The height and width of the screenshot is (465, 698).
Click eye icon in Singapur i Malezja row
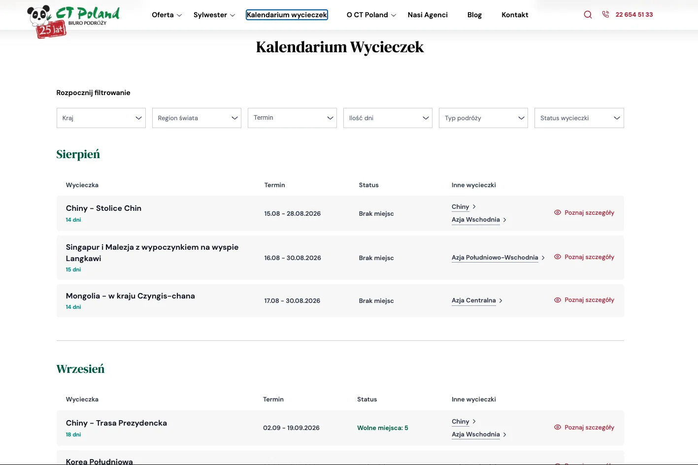point(558,257)
